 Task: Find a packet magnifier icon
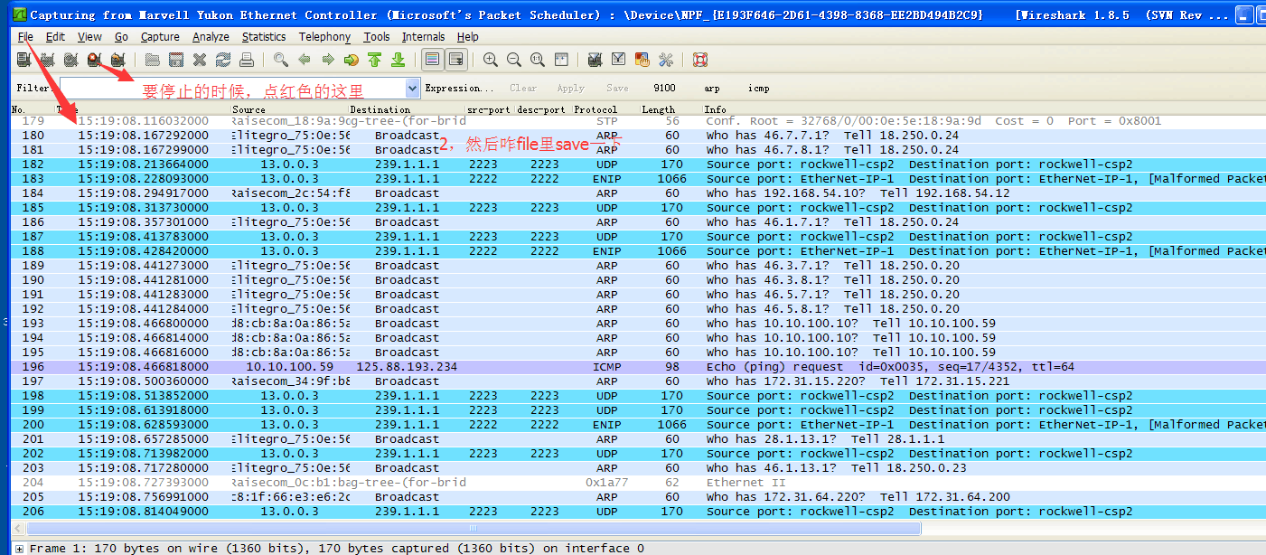tap(281, 60)
